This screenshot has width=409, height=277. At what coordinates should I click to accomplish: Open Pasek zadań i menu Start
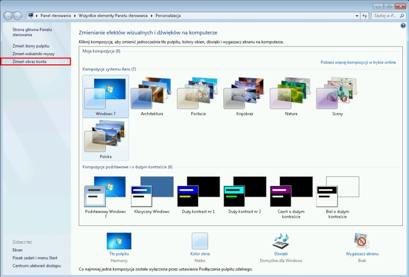[x=35, y=258]
